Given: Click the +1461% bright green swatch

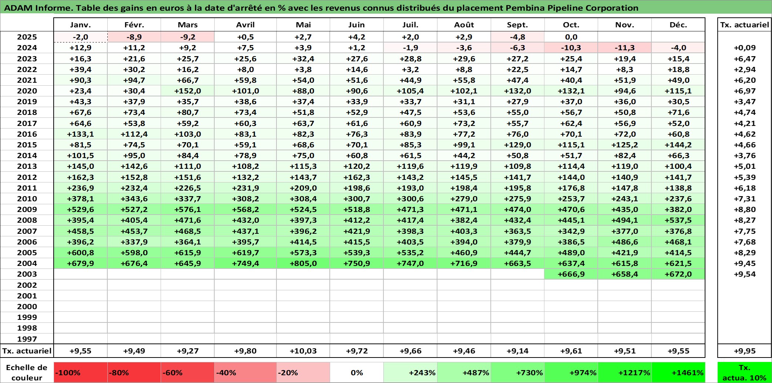Looking at the screenshot, I should (678, 372).
